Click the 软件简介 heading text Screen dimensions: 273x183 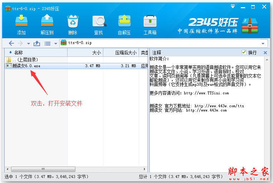[159, 59]
